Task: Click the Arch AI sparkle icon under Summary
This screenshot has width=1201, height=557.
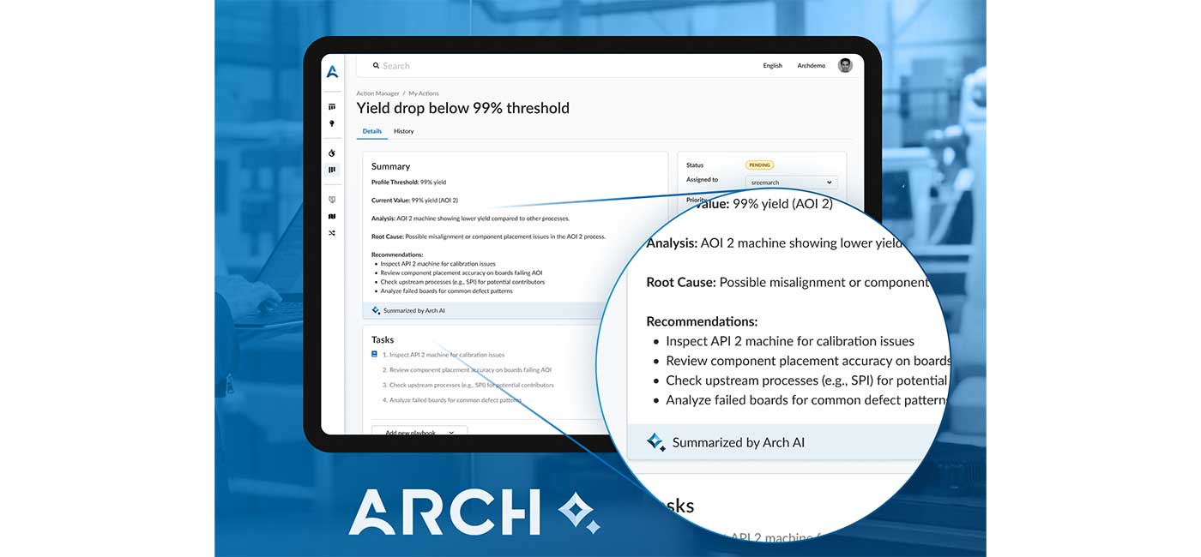Action: 376,310
